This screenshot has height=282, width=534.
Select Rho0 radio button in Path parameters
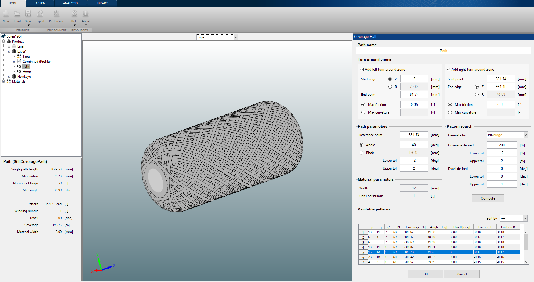pyautogui.click(x=361, y=153)
